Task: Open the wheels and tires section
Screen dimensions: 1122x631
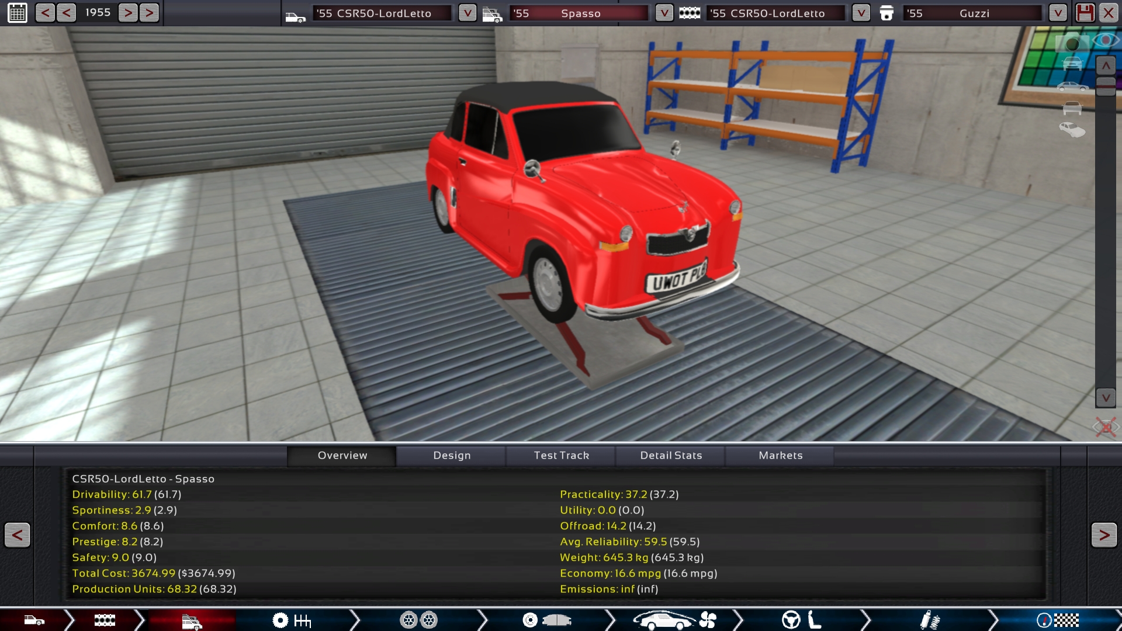Action: click(x=418, y=620)
